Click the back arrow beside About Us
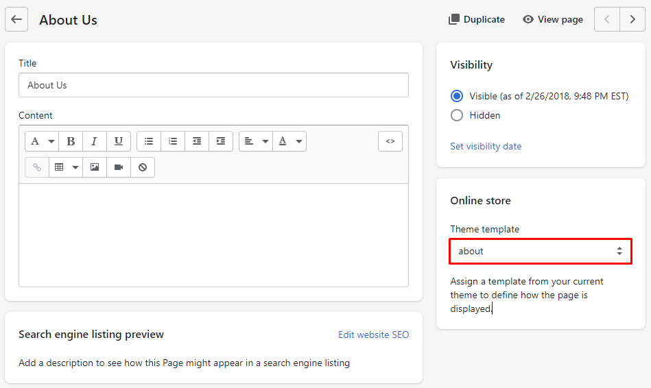Viewport: 651px width, 388px height. click(16, 19)
